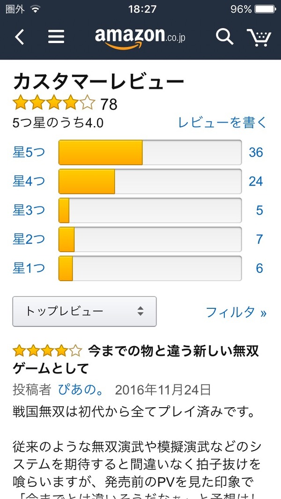
Task: Select the 星4つ rating link
Action: [x=29, y=181]
